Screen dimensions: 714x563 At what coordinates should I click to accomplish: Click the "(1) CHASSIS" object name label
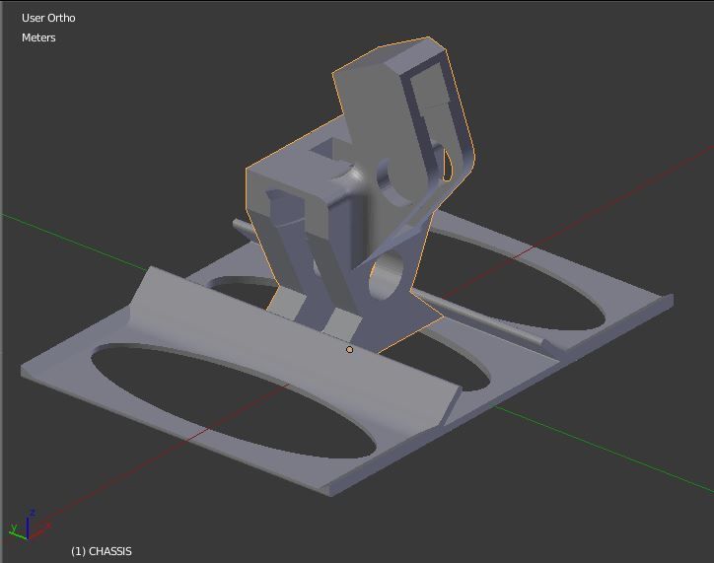pos(102,551)
